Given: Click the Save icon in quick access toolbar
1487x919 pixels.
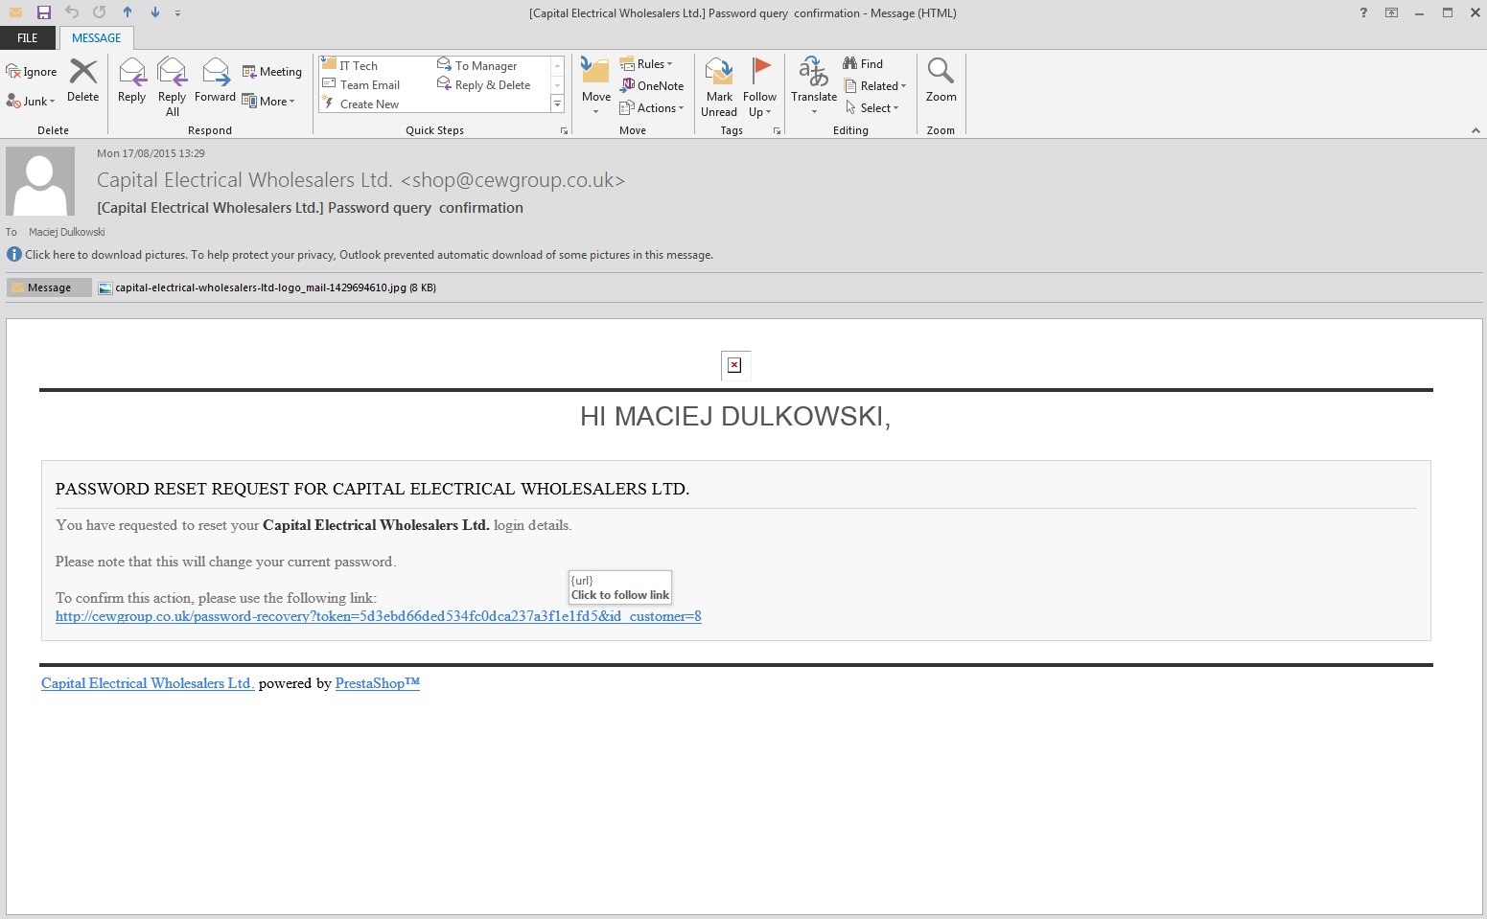Looking at the screenshot, I should coord(44,12).
